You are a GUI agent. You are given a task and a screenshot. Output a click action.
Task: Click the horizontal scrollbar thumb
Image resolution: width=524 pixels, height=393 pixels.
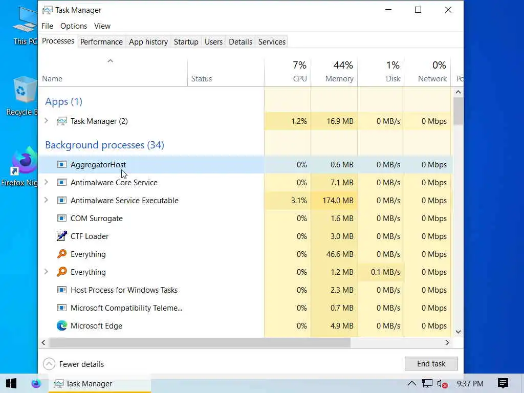(x=200, y=342)
